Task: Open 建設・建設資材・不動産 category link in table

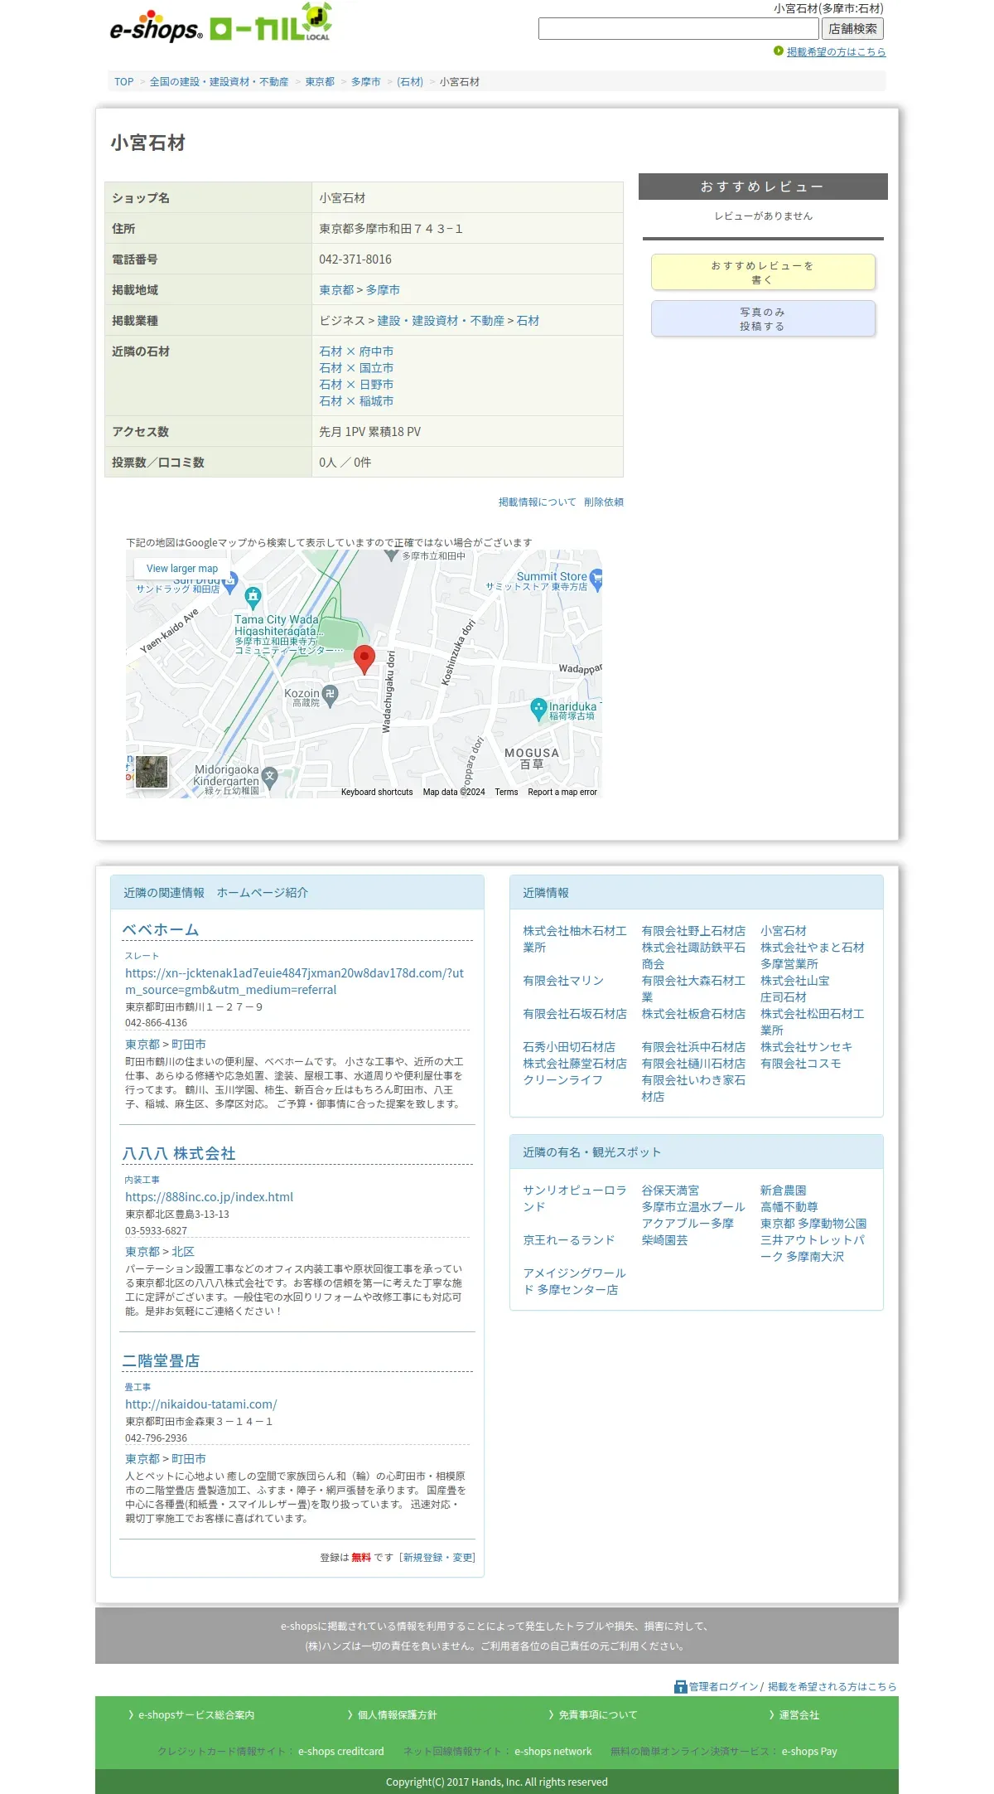Action: [x=441, y=321]
